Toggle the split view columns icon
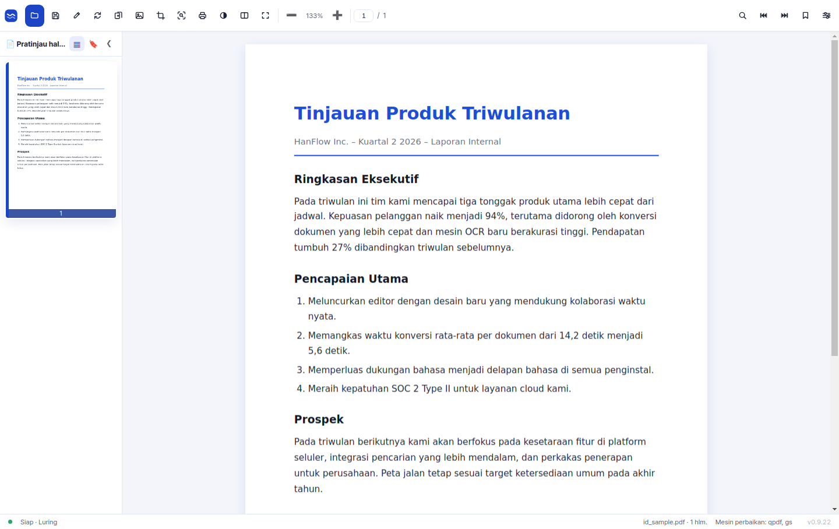839x529 pixels. tap(244, 16)
